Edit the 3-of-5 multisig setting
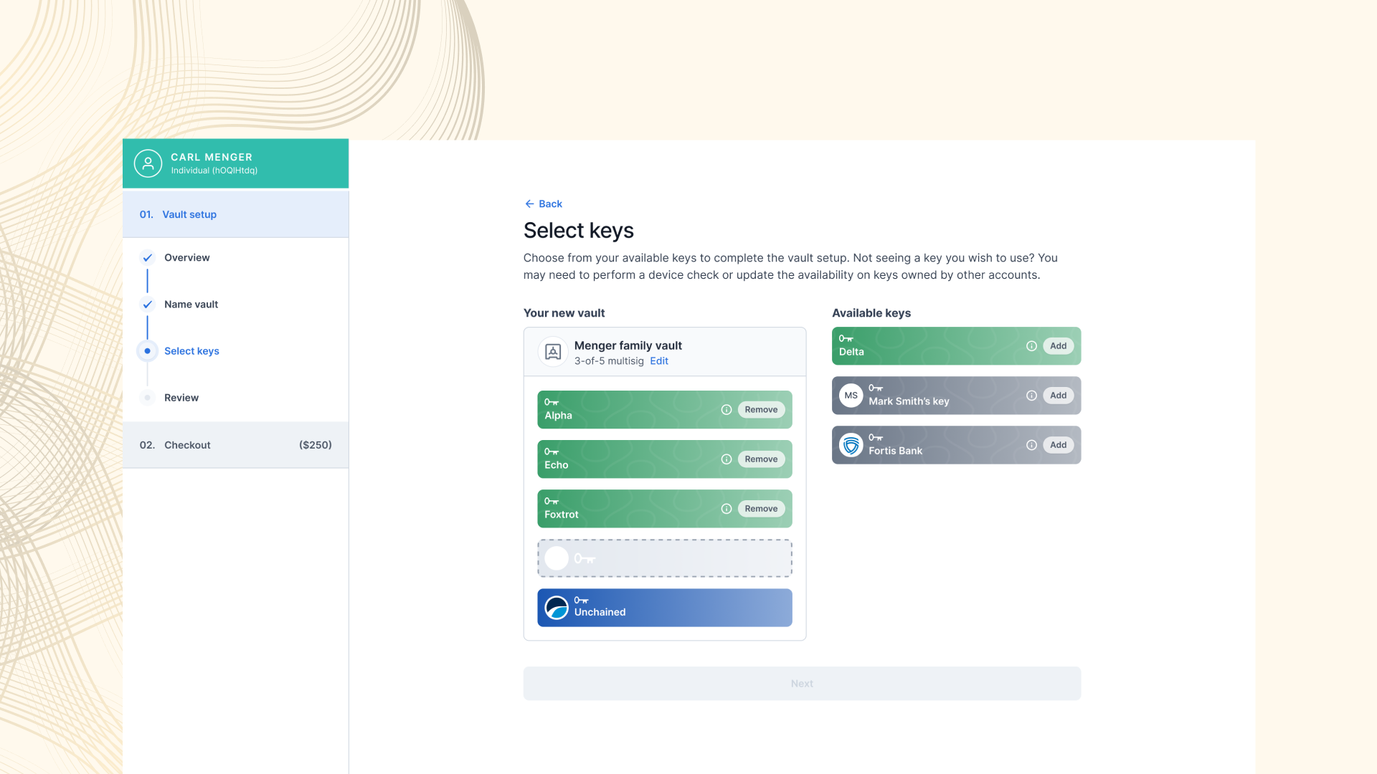1377x774 pixels. tap(658, 361)
